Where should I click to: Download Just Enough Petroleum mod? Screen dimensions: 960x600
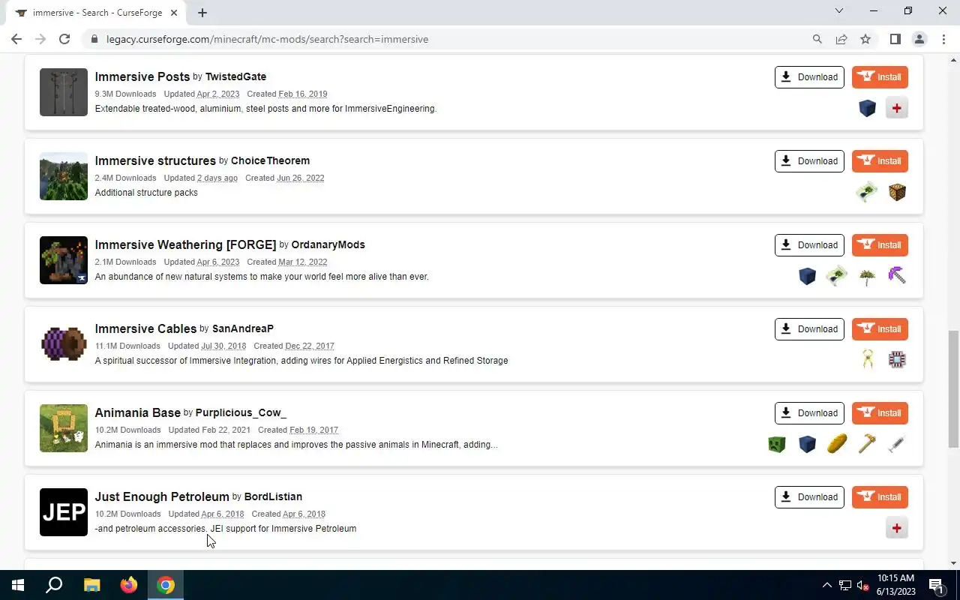809,497
